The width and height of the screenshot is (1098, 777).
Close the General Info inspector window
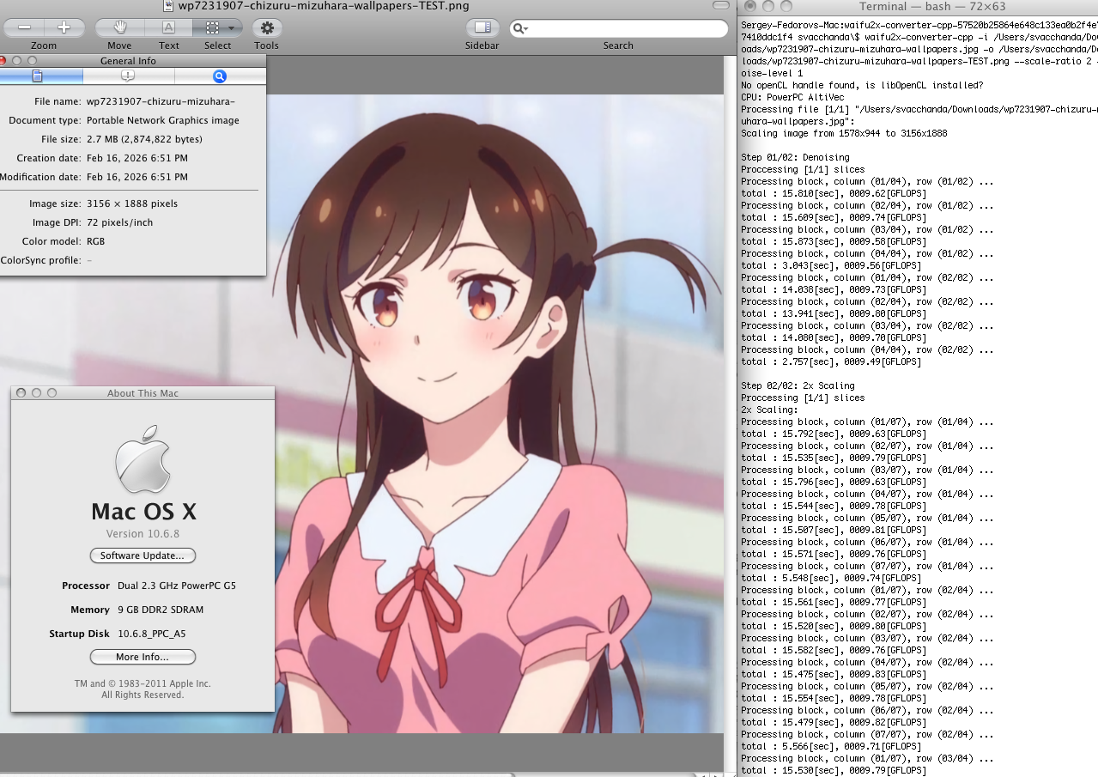click(x=3, y=60)
